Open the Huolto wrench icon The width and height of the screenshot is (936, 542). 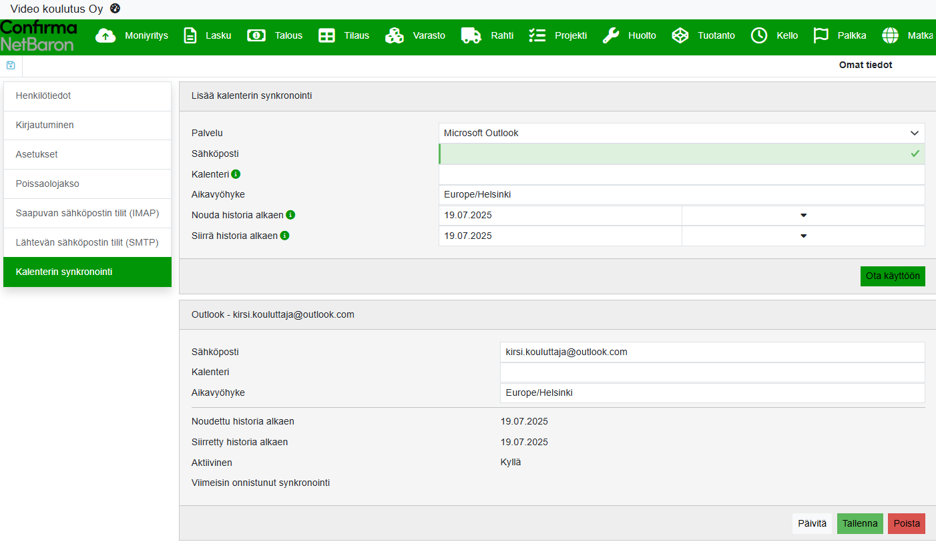pyautogui.click(x=610, y=36)
